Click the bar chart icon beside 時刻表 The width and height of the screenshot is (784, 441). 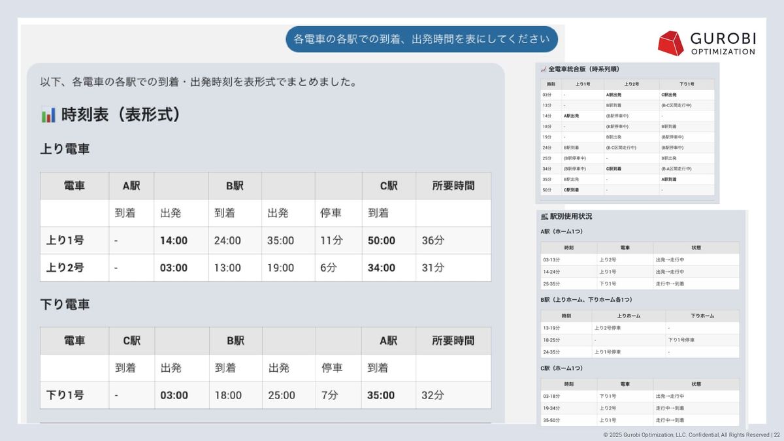48,116
